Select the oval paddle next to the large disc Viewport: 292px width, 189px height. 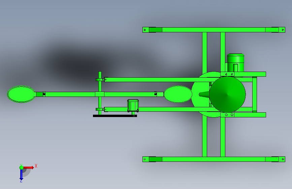tap(178, 94)
